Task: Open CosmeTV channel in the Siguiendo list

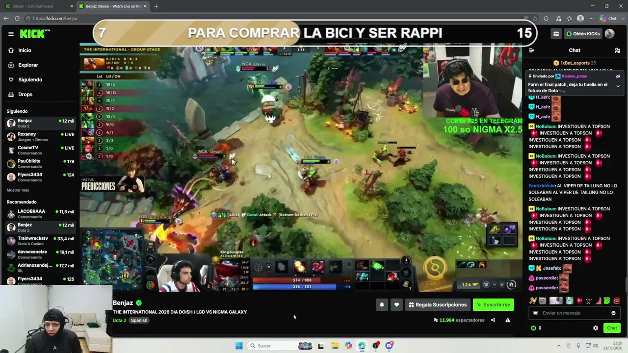Action: (40, 150)
